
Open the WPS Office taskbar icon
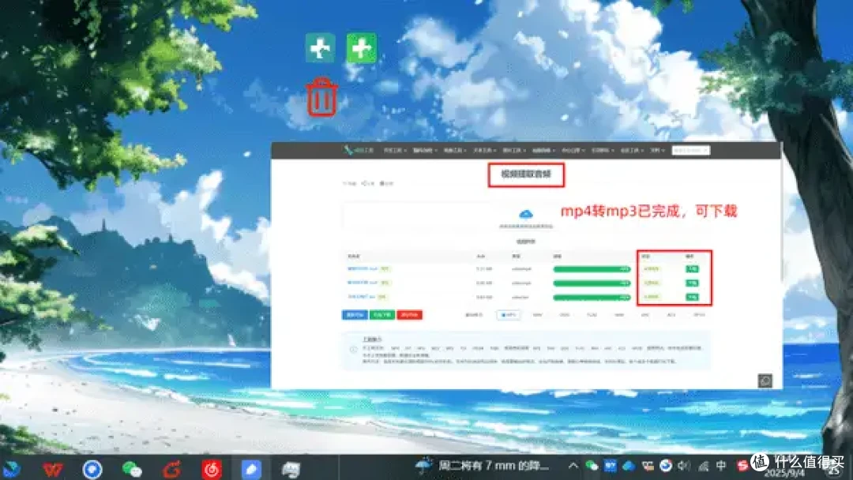[x=52, y=469]
